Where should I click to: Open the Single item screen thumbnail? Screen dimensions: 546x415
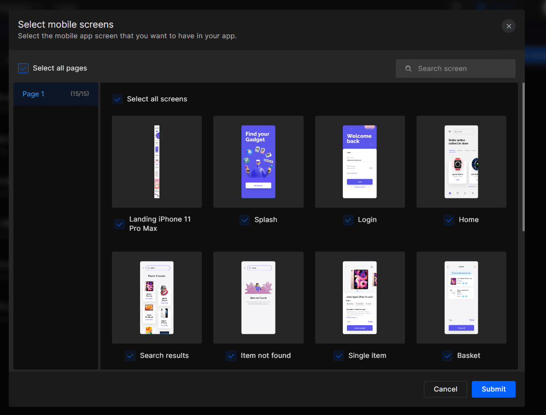[x=360, y=298]
